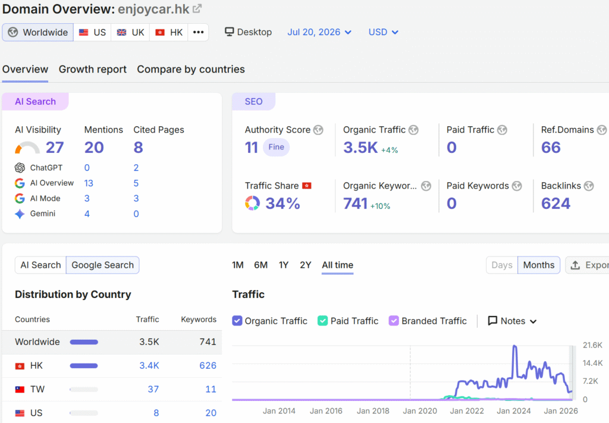Click the ChatGPT logo icon
The width and height of the screenshot is (609, 423).
(20, 168)
